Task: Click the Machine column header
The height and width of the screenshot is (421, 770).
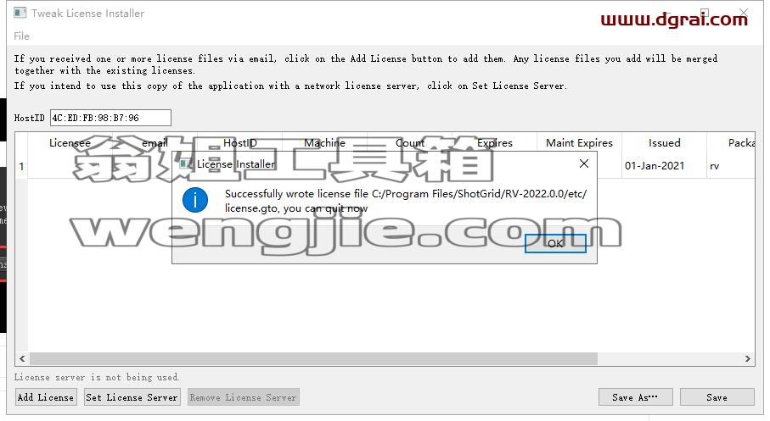Action: pos(324,142)
